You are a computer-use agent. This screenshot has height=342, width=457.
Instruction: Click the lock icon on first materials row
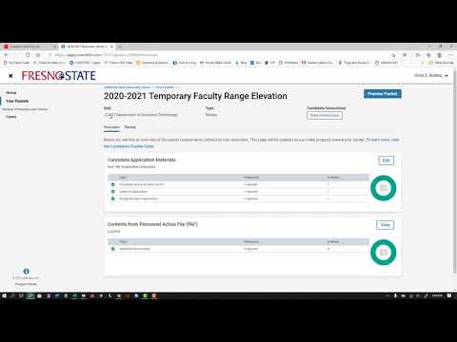(112, 184)
